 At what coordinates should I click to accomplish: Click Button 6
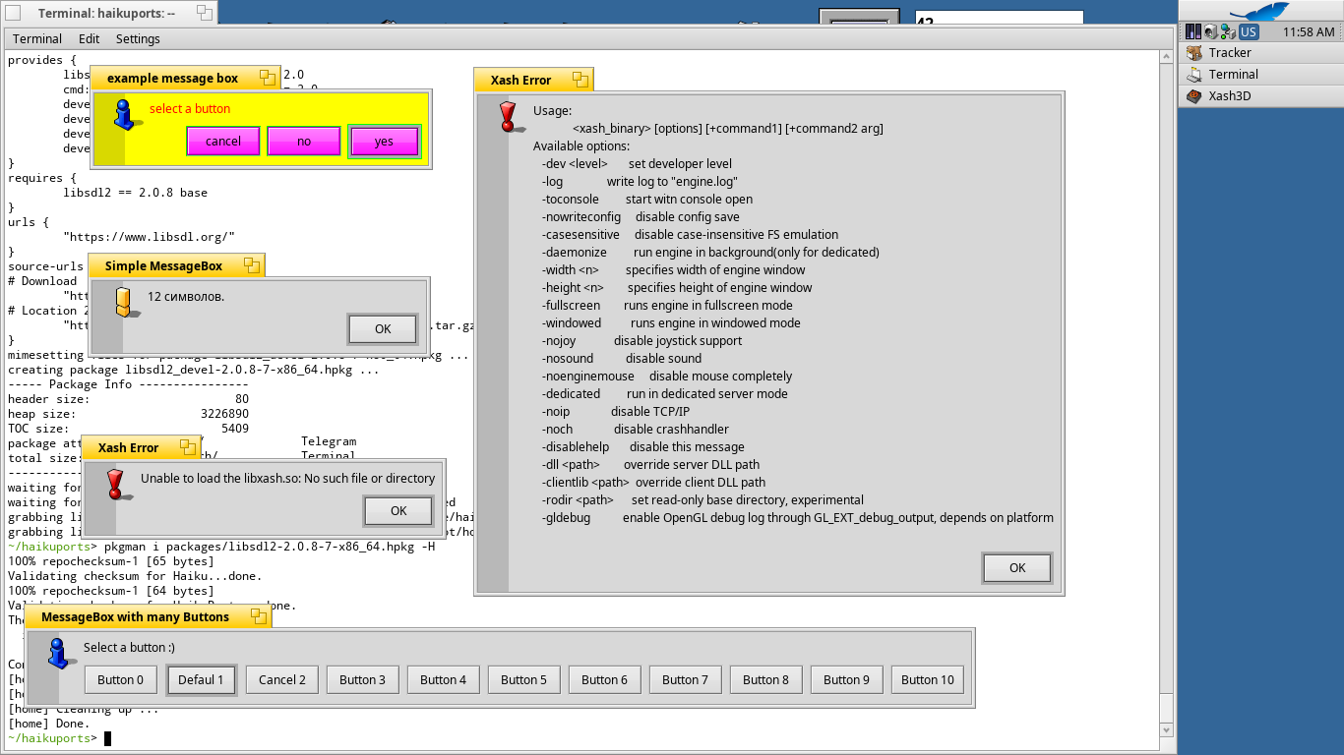[x=605, y=680]
